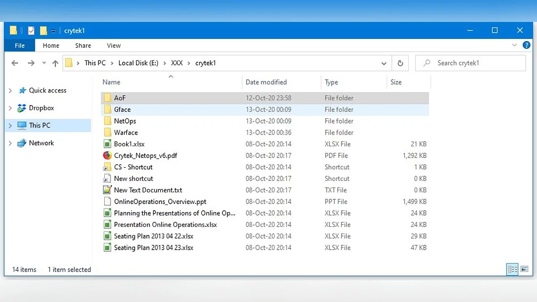Image resolution: width=537 pixels, height=302 pixels.
Task: Click the Properties icon in title bar
Action: [31, 30]
